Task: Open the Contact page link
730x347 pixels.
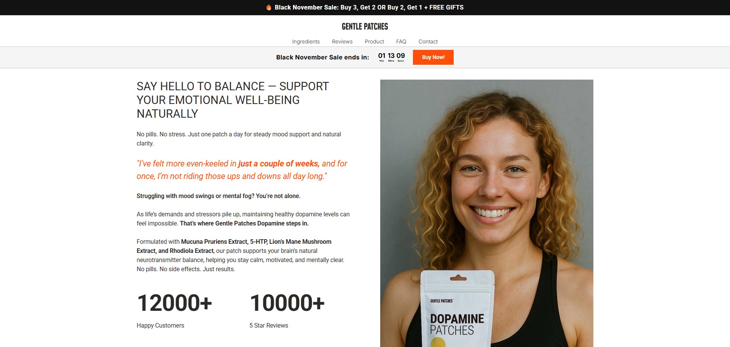Action: 428,42
